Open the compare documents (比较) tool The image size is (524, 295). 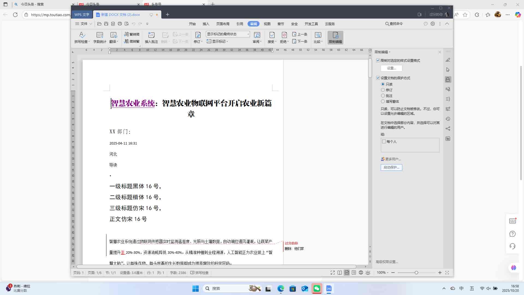(x=318, y=37)
